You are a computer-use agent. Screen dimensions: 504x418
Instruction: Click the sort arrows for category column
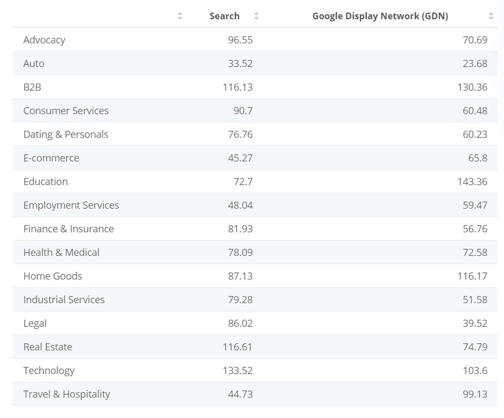[180, 16]
